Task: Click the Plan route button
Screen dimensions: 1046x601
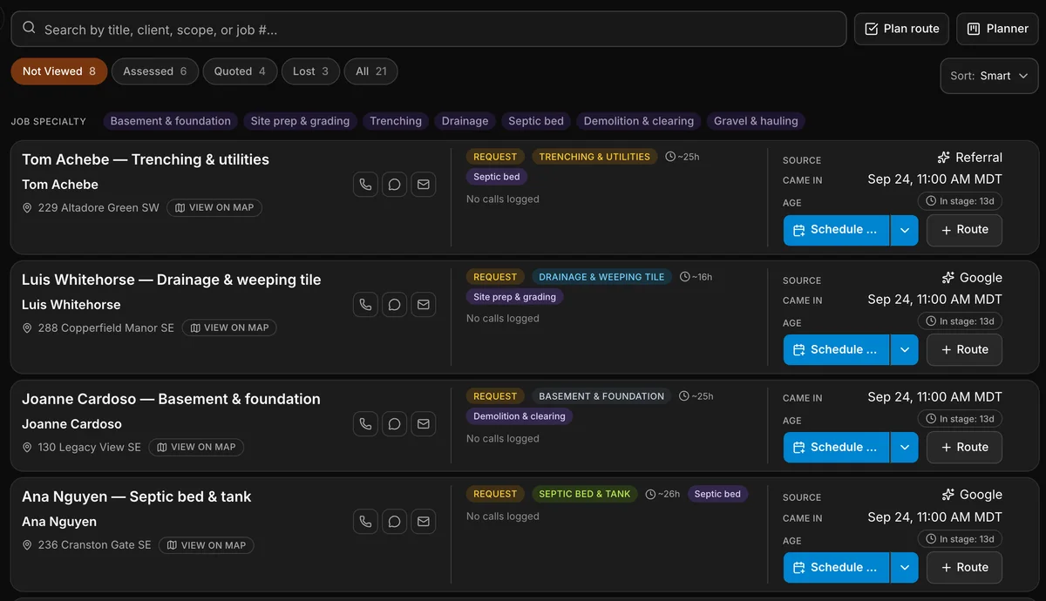Action: click(901, 29)
